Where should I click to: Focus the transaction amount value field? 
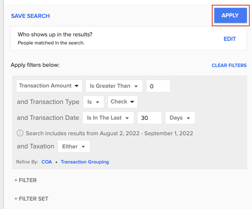[x=158, y=86]
